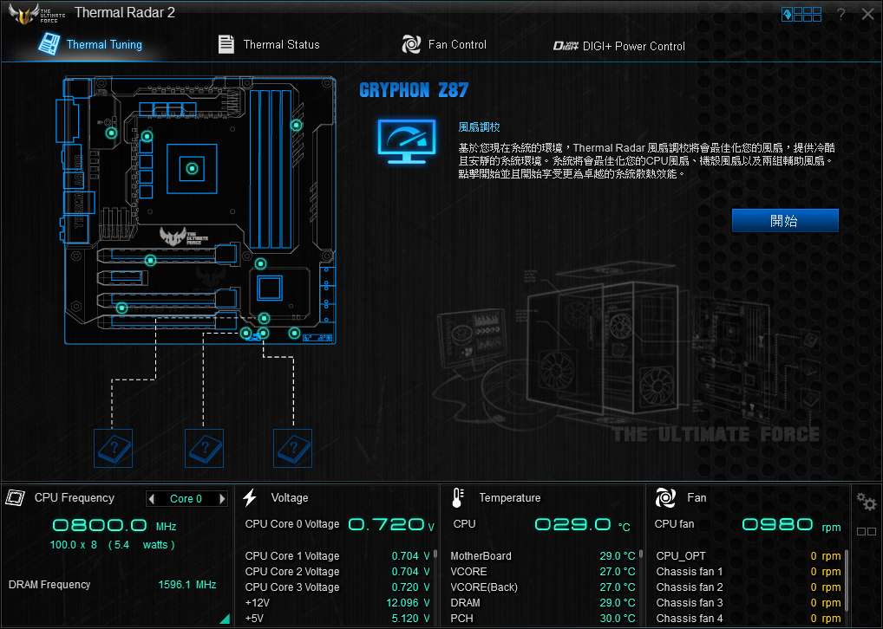This screenshot has height=629, width=883.
Task: Click the blue 開始 start button
Action: [x=784, y=221]
